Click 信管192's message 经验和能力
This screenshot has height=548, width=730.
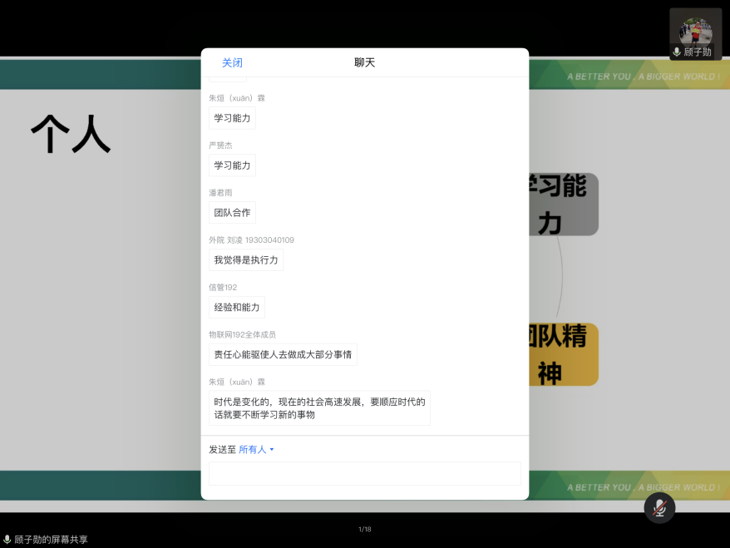pos(237,307)
